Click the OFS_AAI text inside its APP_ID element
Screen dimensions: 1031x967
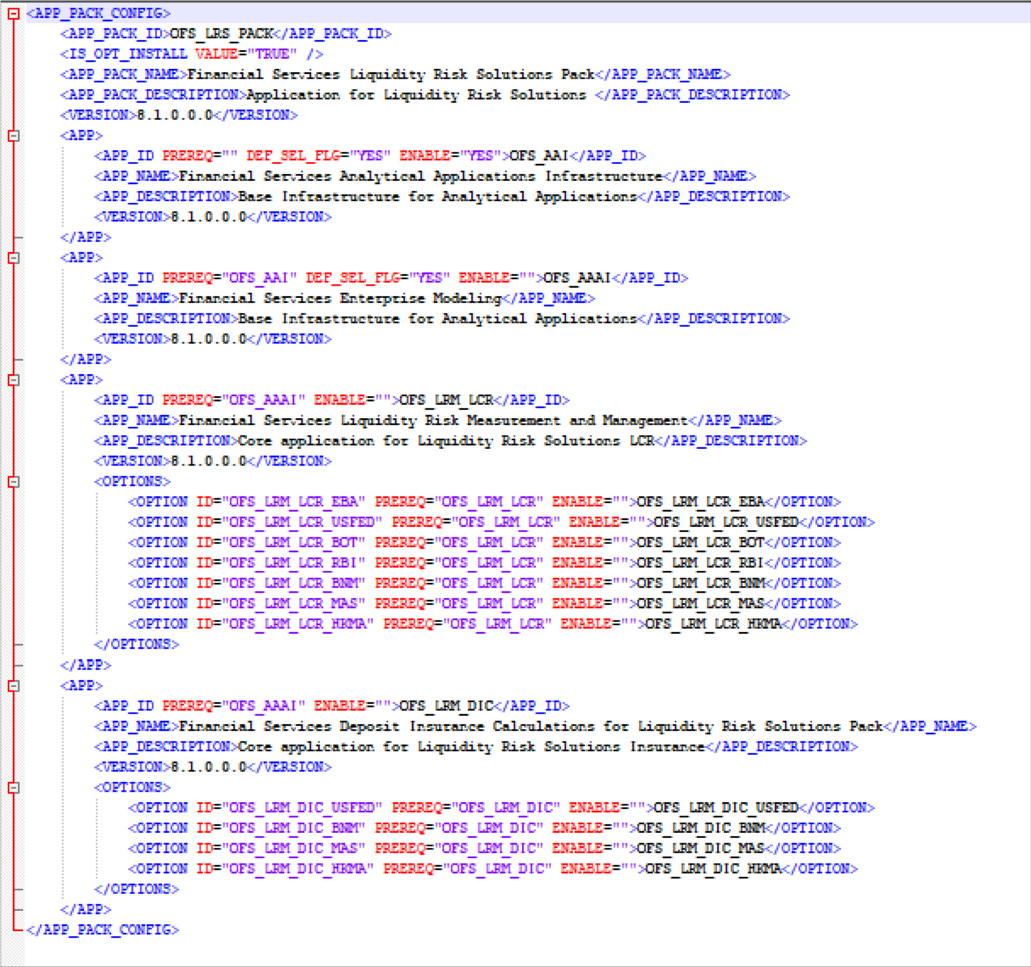pyautogui.click(x=539, y=156)
